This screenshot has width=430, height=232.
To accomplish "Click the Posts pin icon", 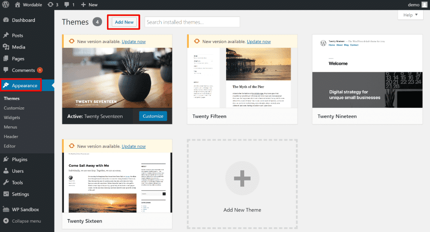I will click(6, 35).
